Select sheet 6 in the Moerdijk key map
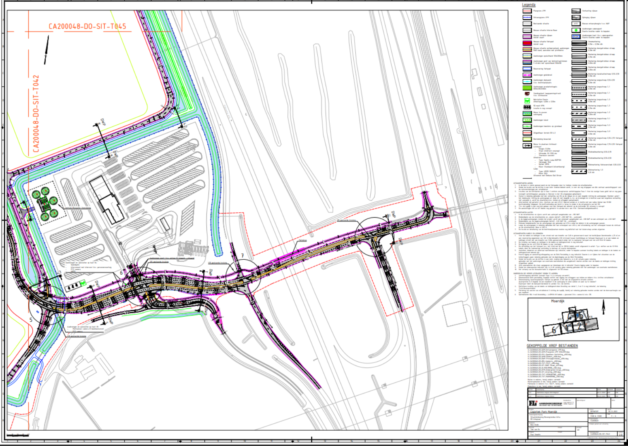Viewport: 628px width, 446px height. pyautogui.click(x=554, y=330)
